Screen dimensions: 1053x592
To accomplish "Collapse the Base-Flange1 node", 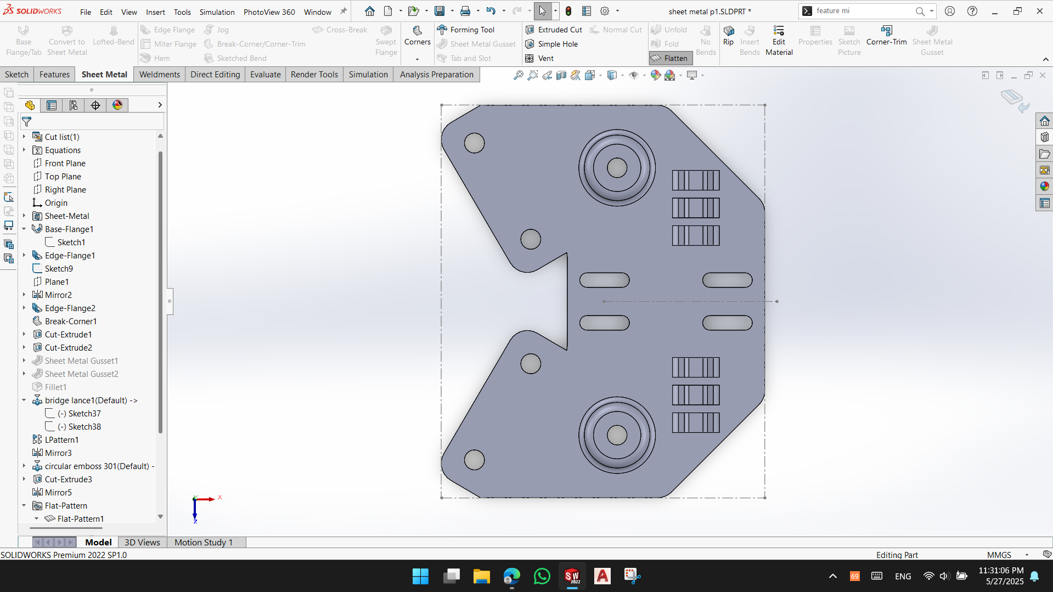I will click(24, 229).
